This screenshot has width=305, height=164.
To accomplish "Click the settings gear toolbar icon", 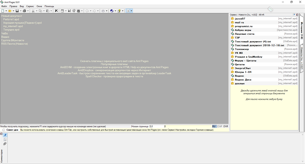I will (x=103, y=11).
